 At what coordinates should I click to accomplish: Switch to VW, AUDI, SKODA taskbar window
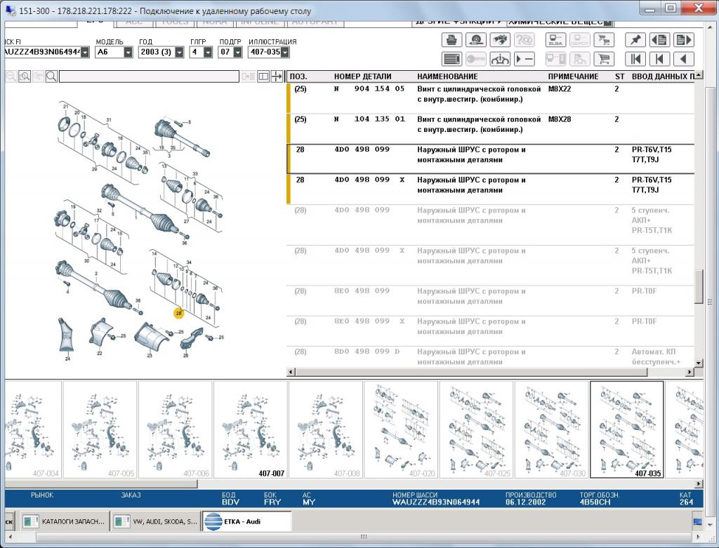(x=156, y=521)
